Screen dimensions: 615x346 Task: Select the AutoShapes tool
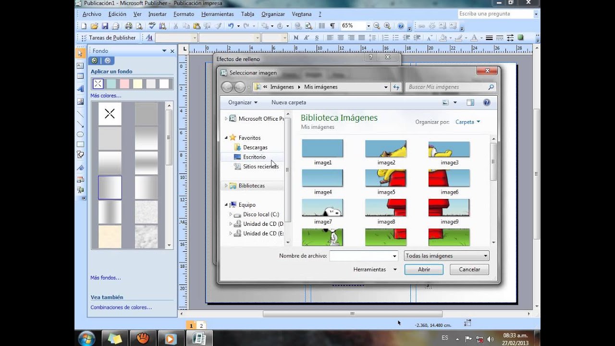coord(80,154)
